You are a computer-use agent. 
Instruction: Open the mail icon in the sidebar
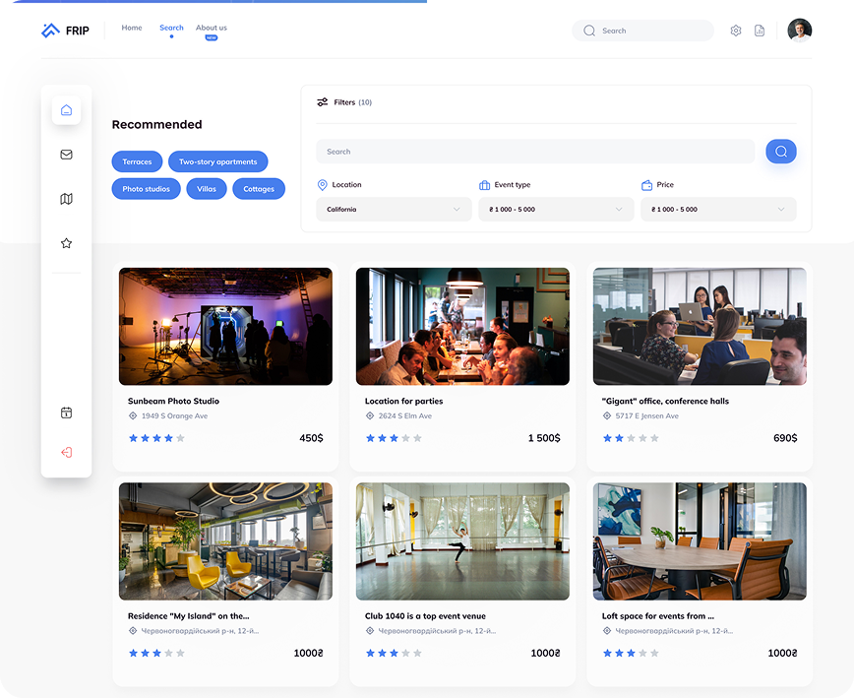coord(66,155)
